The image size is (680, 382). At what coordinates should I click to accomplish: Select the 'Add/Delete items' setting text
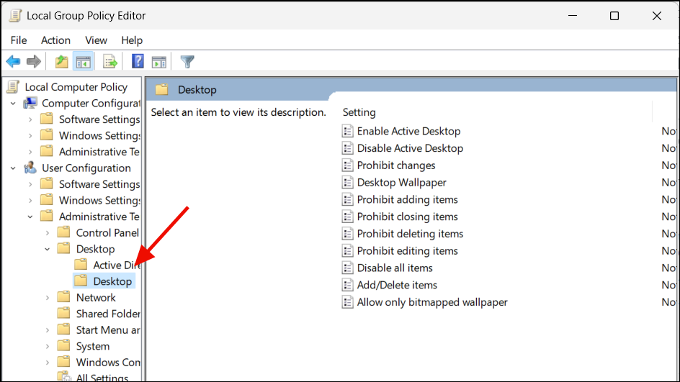click(397, 285)
